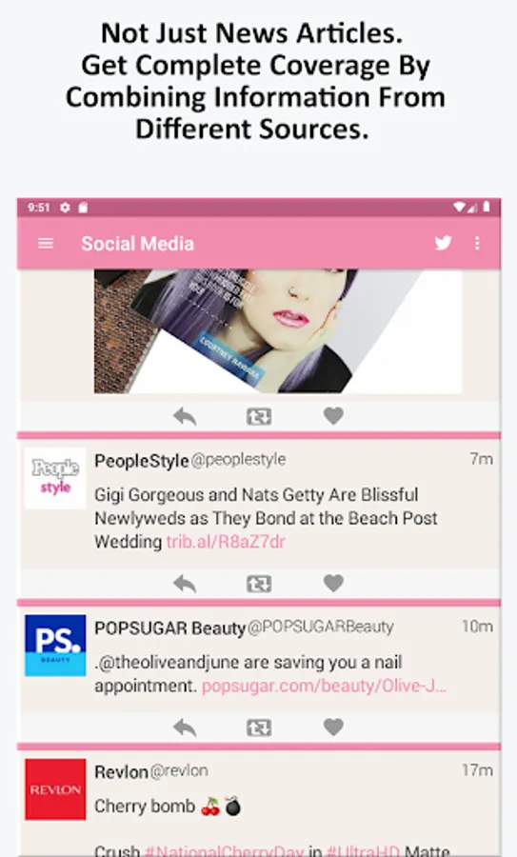This screenshot has width=517, height=857.
Task: Retweet the PeopleStyle post
Action: tap(259, 584)
